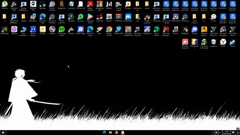Open the uTorrent desktop shortcut

tap(4, 5)
